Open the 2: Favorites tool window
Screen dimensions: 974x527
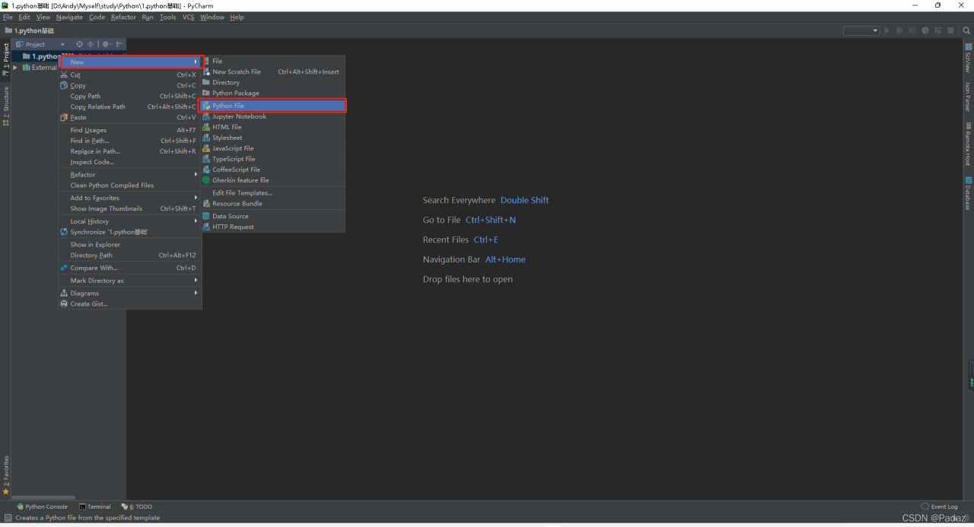pos(6,475)
